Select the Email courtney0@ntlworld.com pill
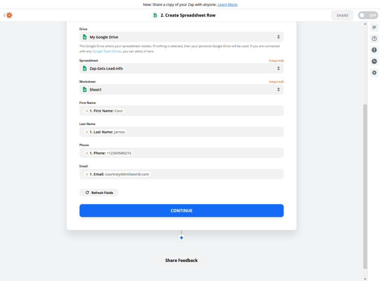The height and width of the screenshot is (281, 381). pos(117,174)
